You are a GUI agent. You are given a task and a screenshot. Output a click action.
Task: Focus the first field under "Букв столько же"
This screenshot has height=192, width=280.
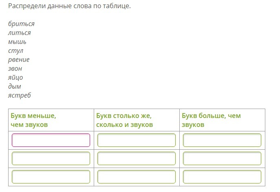[x=137, y=140]
